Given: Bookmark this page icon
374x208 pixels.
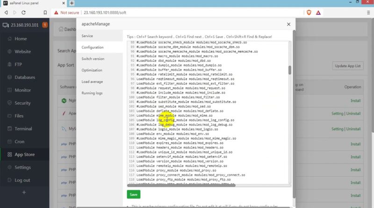Looking at the screenshot, I should click(45, 13).
